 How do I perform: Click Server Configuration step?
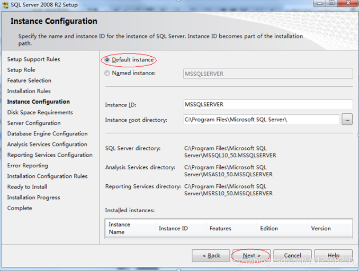pyautogui.click(x=34, y=123)
